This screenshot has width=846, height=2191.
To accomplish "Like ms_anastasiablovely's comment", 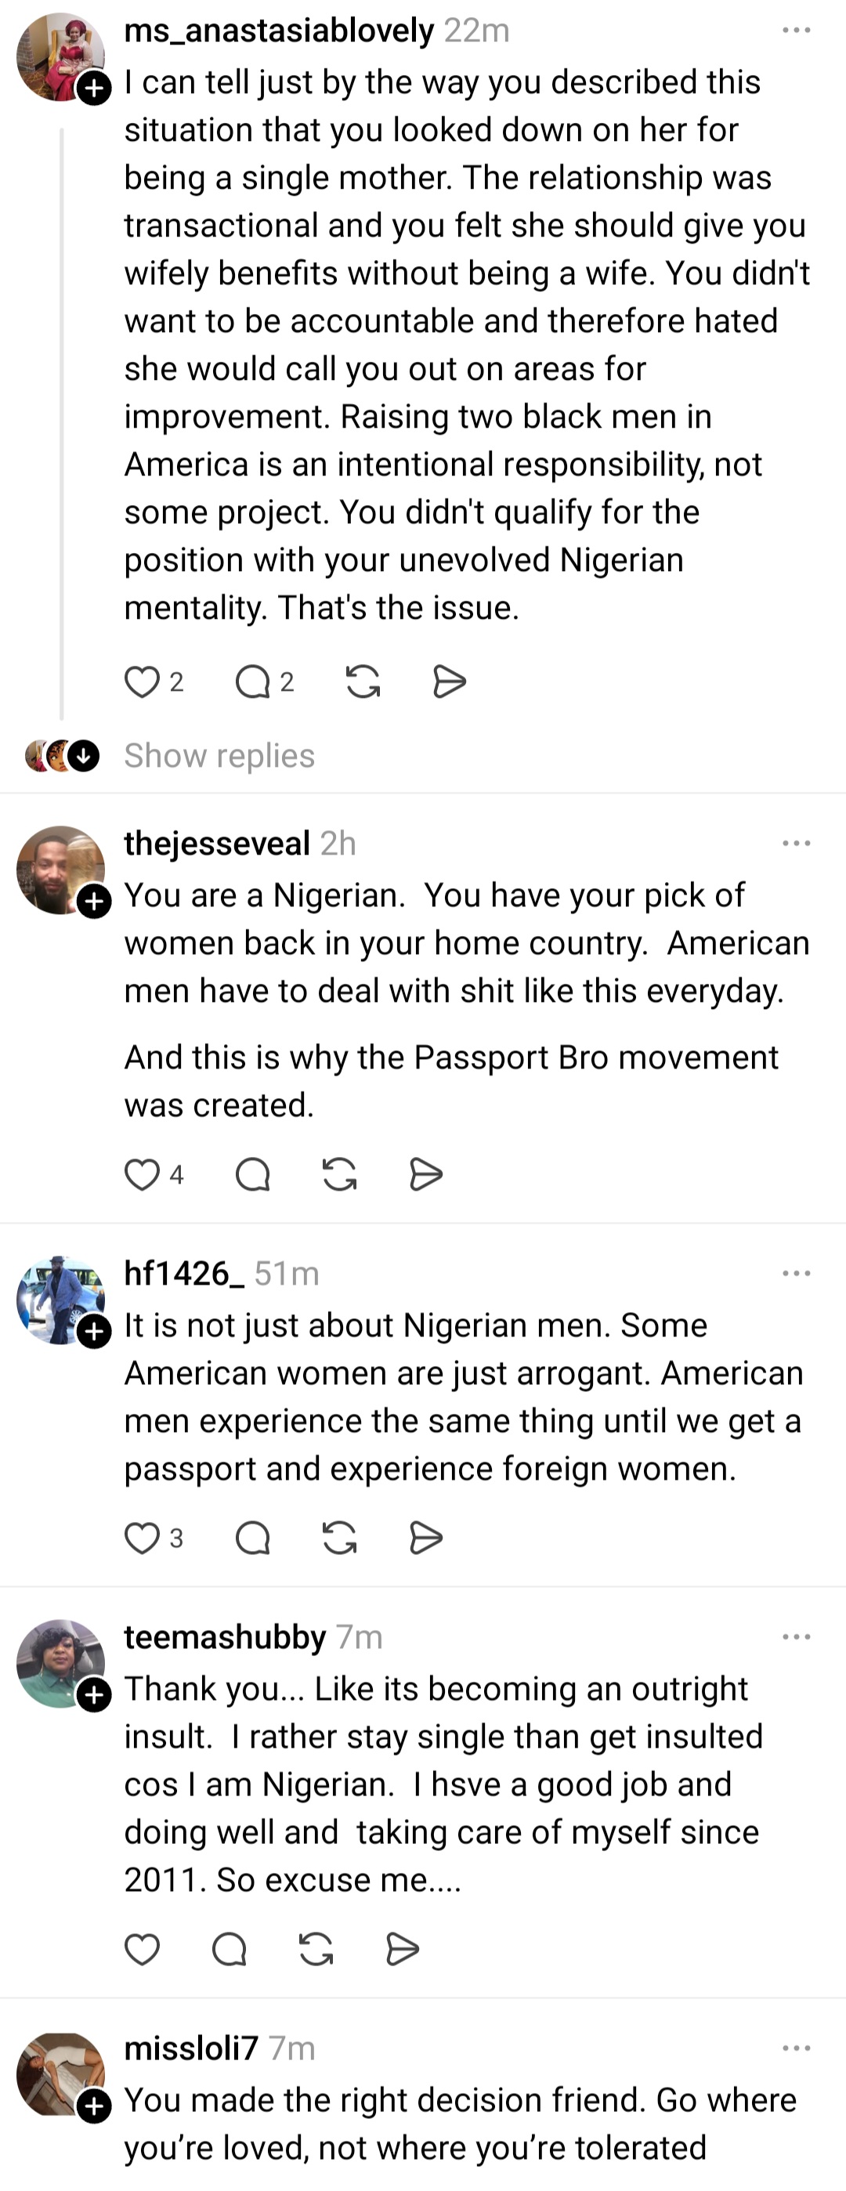I will pyautogui.click(x=143, y=680).
